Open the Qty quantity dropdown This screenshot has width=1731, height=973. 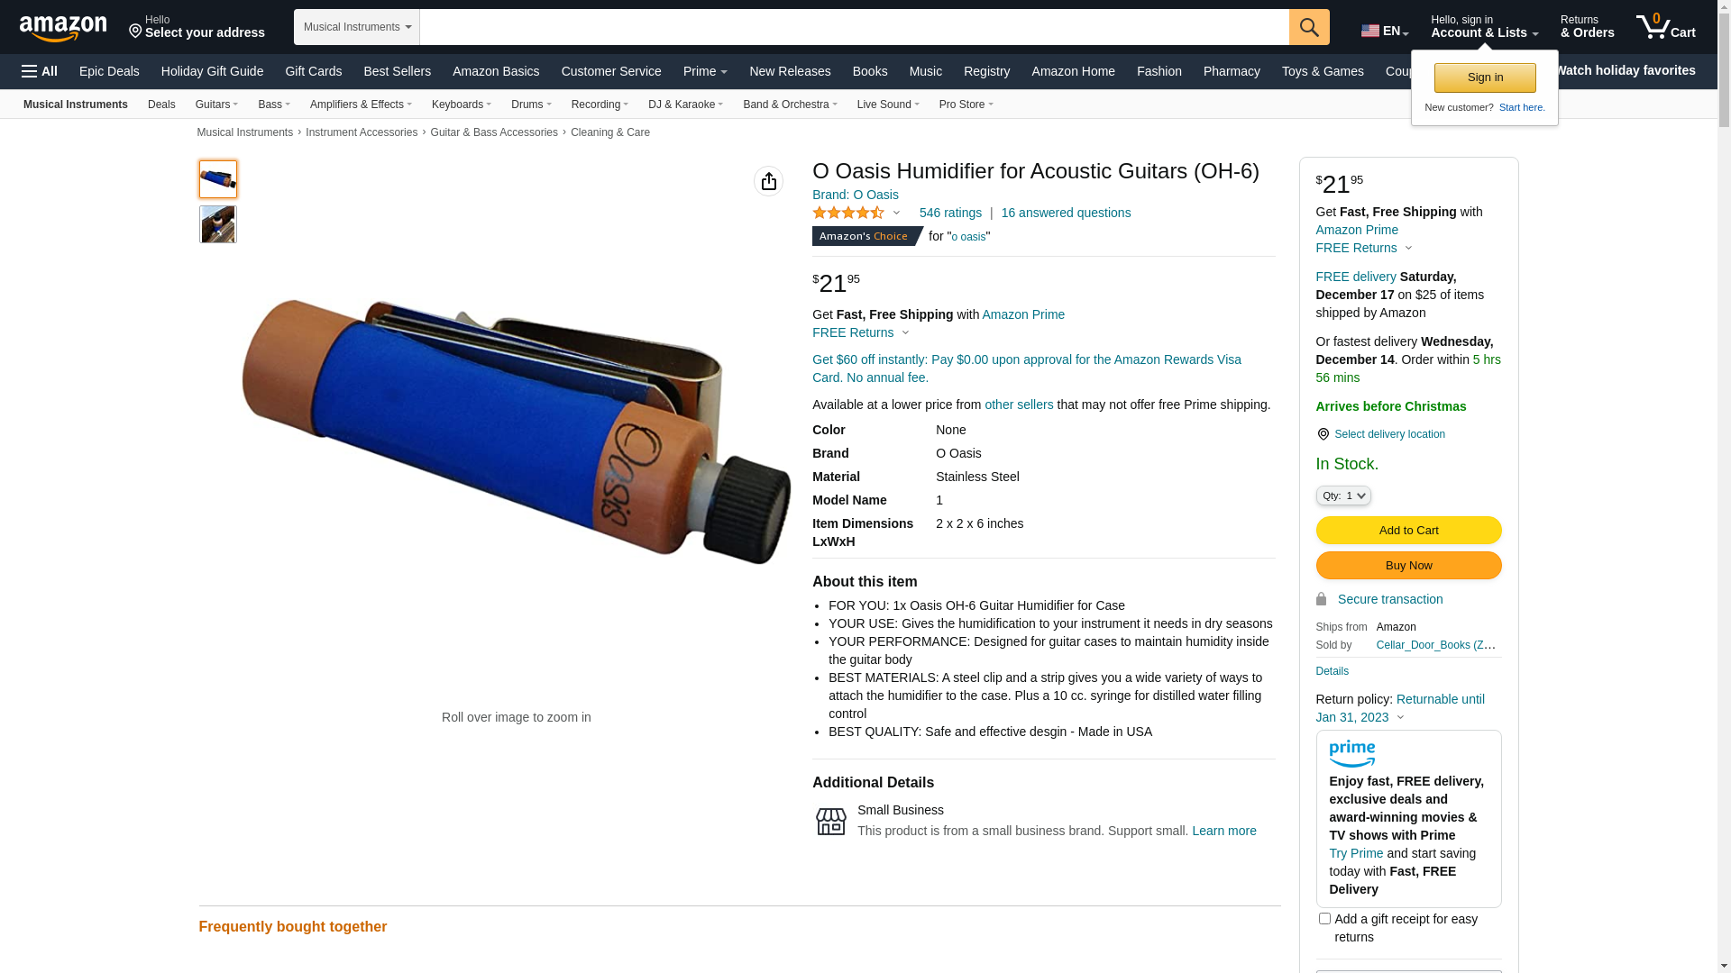[1343, 496]
